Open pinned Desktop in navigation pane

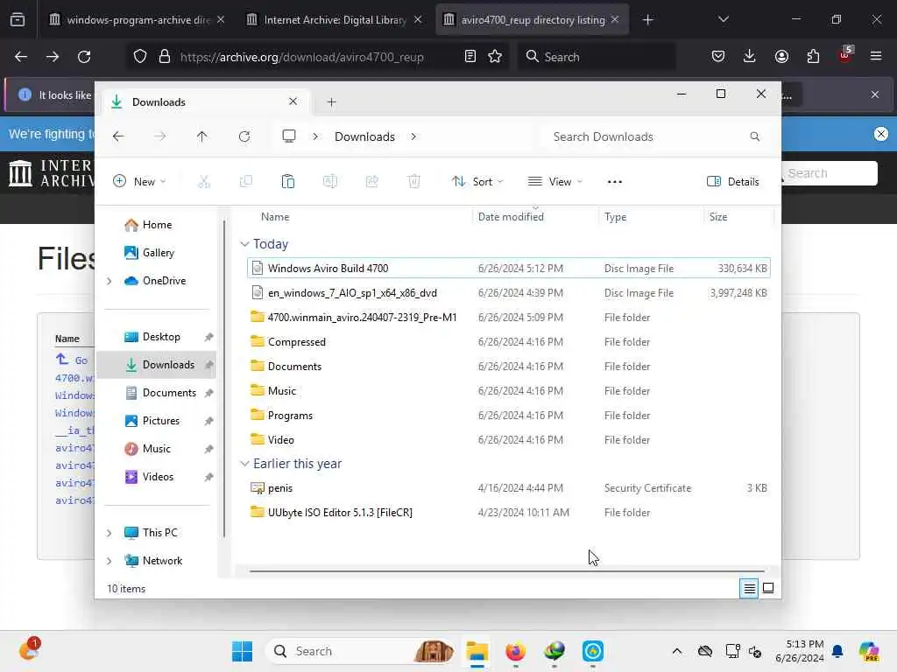161,337
